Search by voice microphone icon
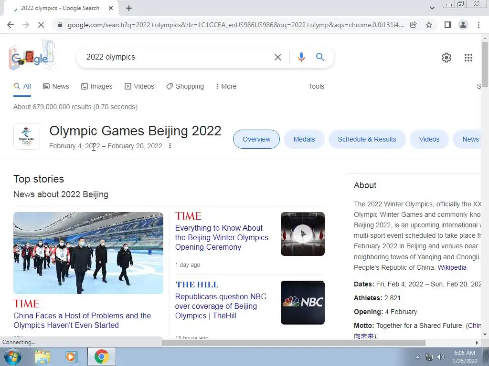 click(301, 57)
